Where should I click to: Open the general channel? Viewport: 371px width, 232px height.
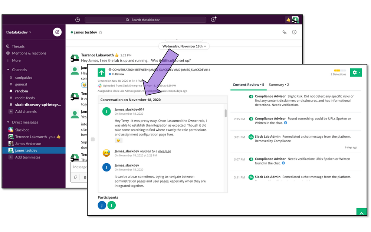coord(21,84)
